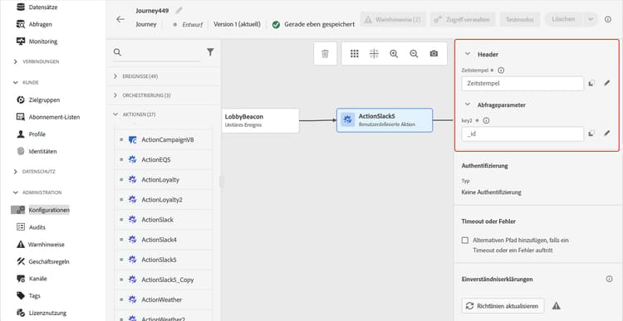Select ActionLoyalty2 in the actions list
623x321 pixels.
point(164,200)
